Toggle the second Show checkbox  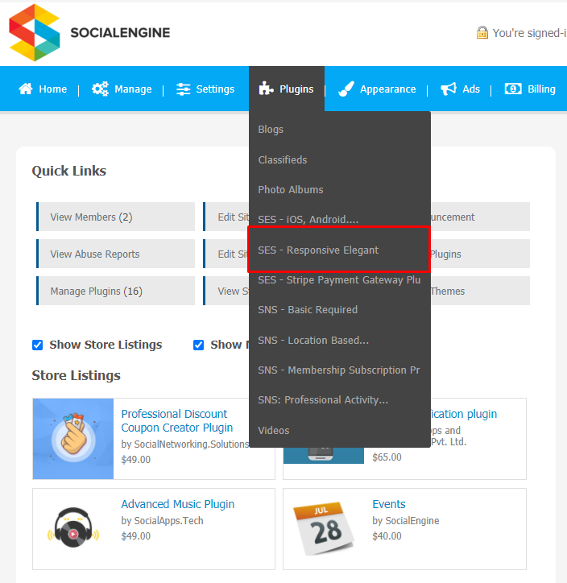coord(199,345)
